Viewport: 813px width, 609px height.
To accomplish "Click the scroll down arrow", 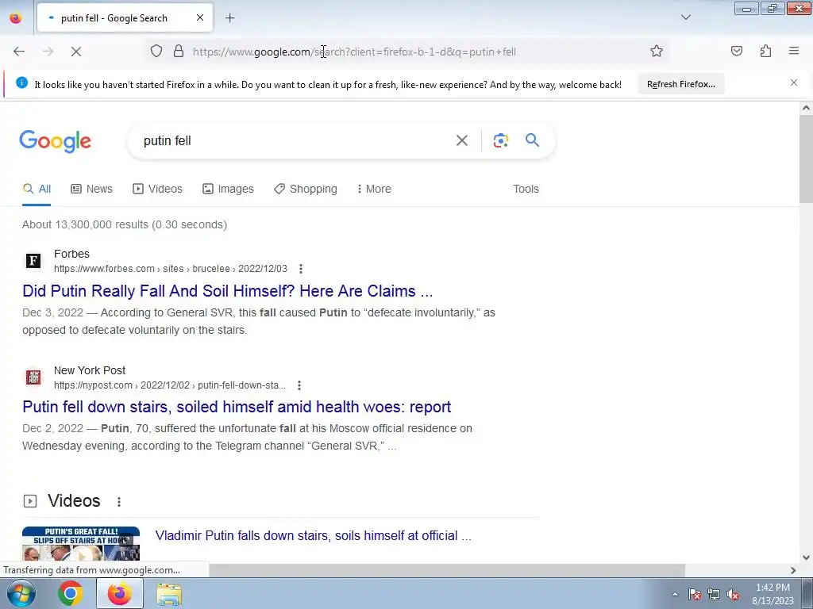I will coord(806,557).
